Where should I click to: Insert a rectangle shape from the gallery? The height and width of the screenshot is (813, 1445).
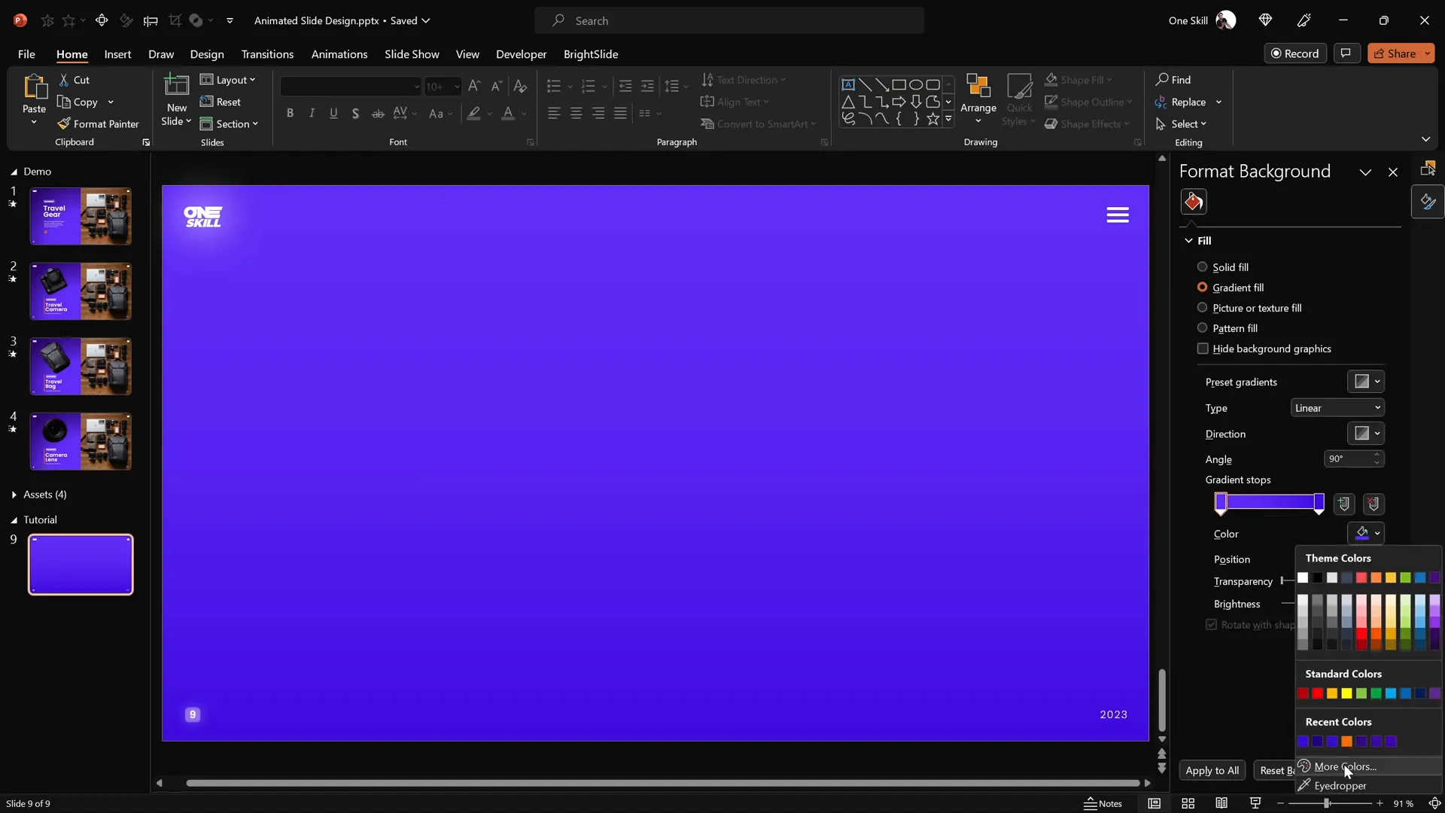[899, 84]
